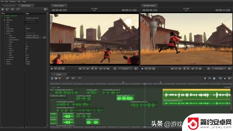Screen dimensions: 233x131
Task: Play the shot in primary viewport
Action: [96, 69]
